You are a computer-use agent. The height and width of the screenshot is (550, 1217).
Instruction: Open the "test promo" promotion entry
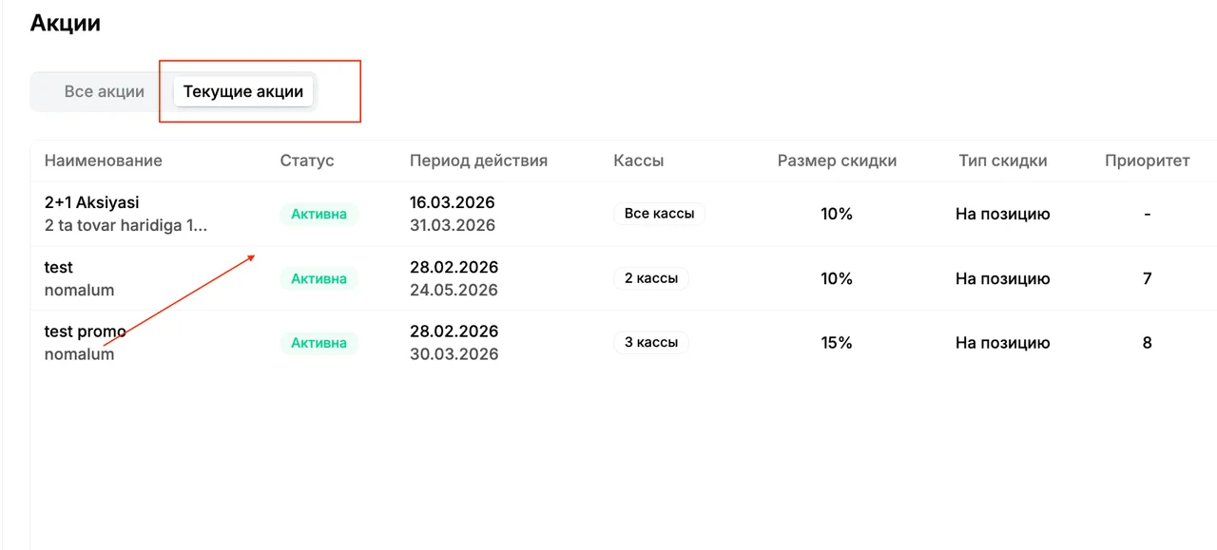point(623,343)
